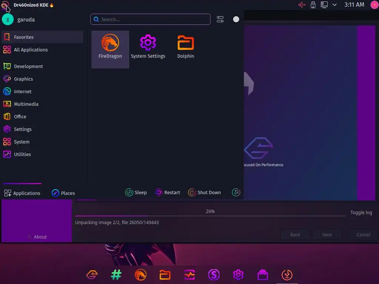Image resolution: width=379 pixels, height=284 pixels.
Task: Open the network connections tray icon
Action: (x=324, y=5)
